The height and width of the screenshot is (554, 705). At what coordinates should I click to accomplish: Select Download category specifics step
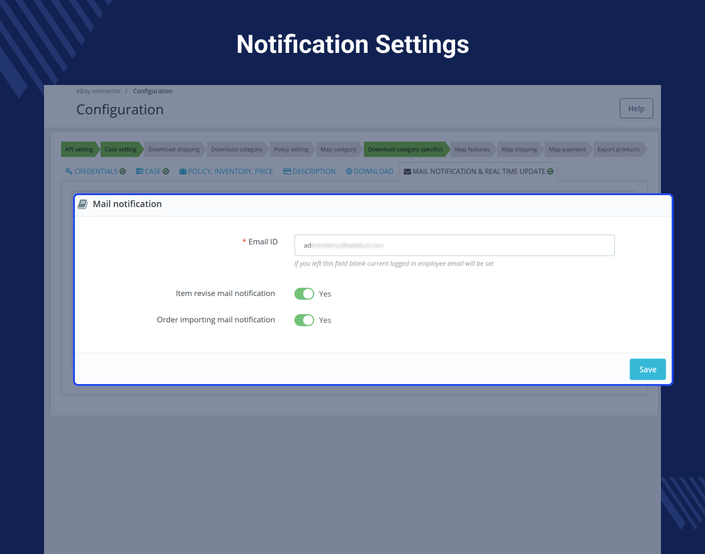tap(406, 149)
